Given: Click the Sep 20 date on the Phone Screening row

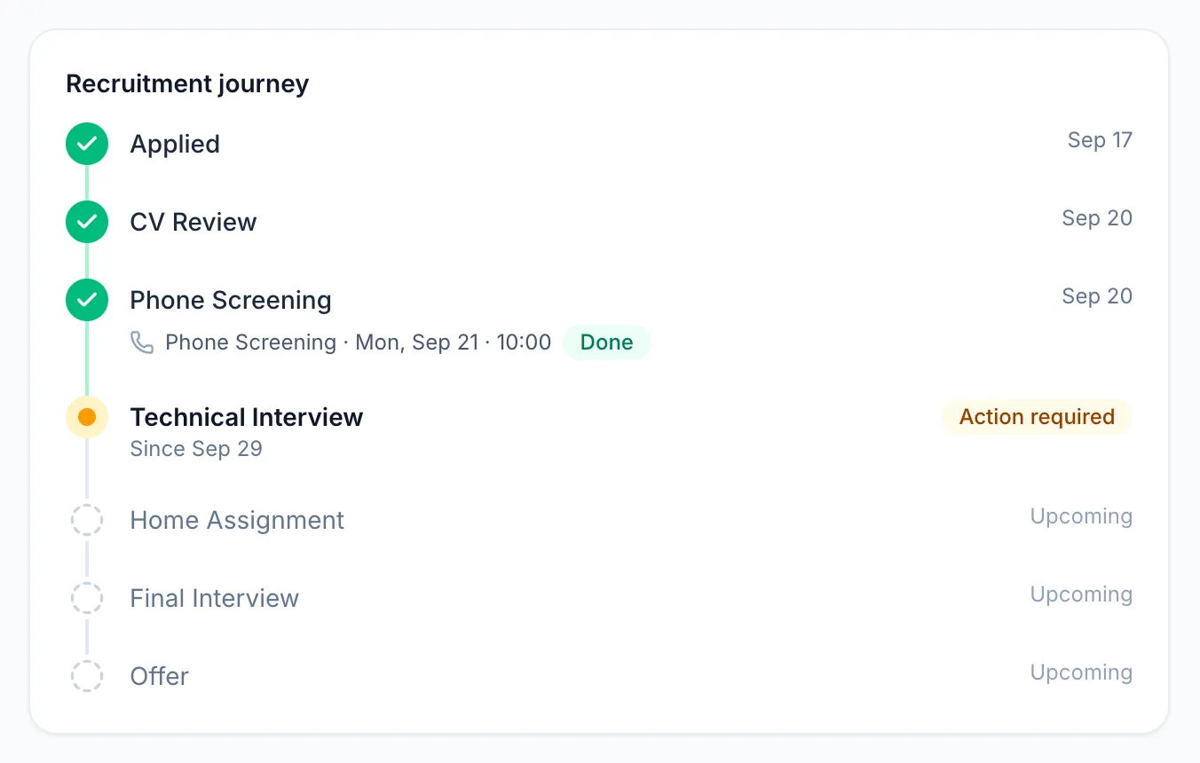Looking at the screenshot, I should tap(1097, 296).
